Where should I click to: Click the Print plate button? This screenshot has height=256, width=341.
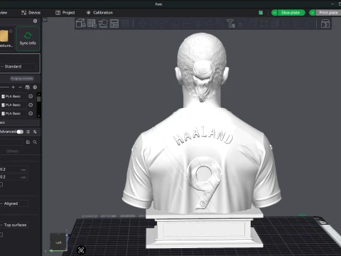click(328, 13)
